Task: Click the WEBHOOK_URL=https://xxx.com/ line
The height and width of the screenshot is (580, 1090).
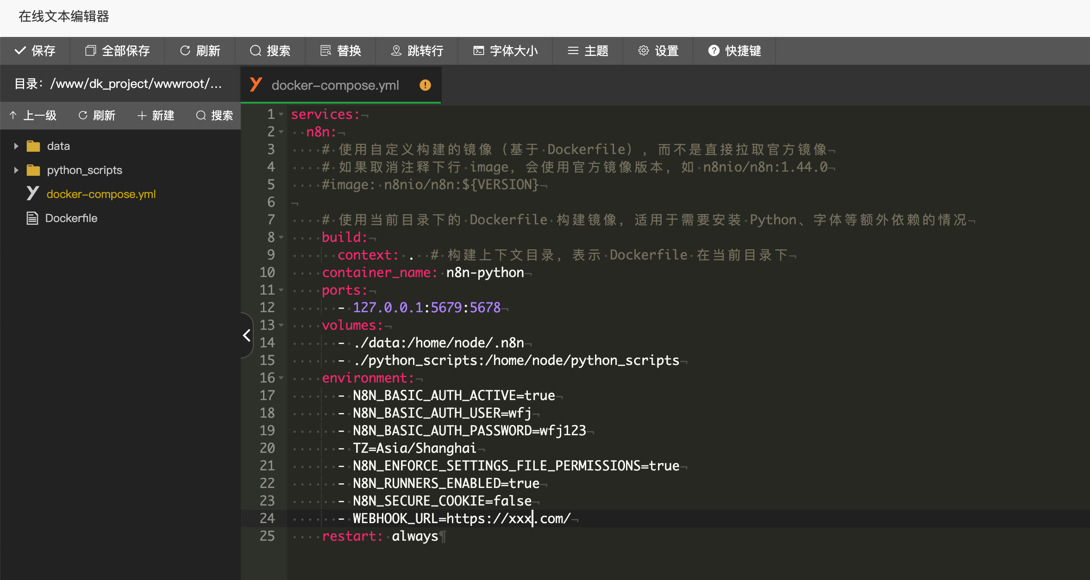Action: 462,518
